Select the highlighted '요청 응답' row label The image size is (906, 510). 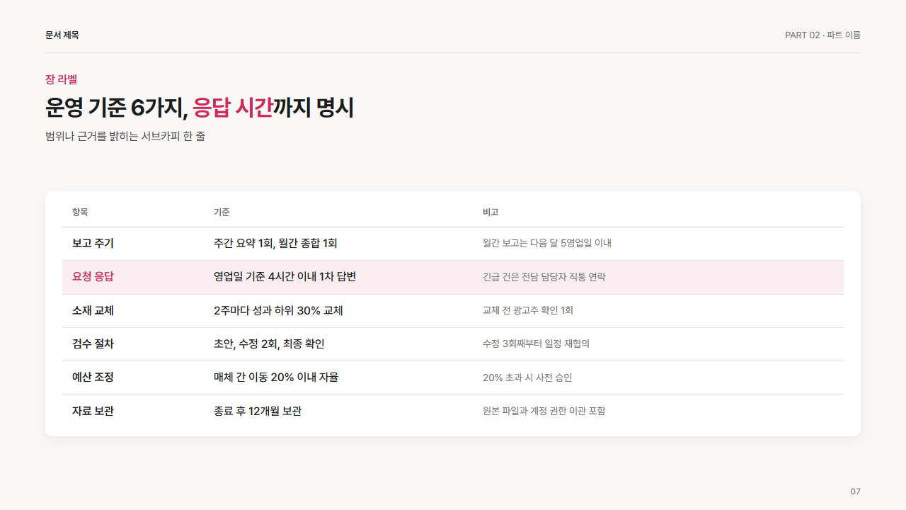coord(93,276)
